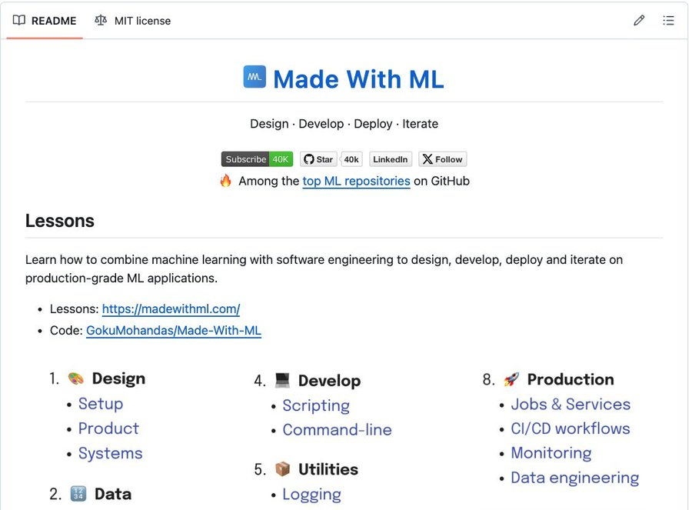Open the Setup lesson link
This screenshot has width=692, height=510.
click(101, 404)
